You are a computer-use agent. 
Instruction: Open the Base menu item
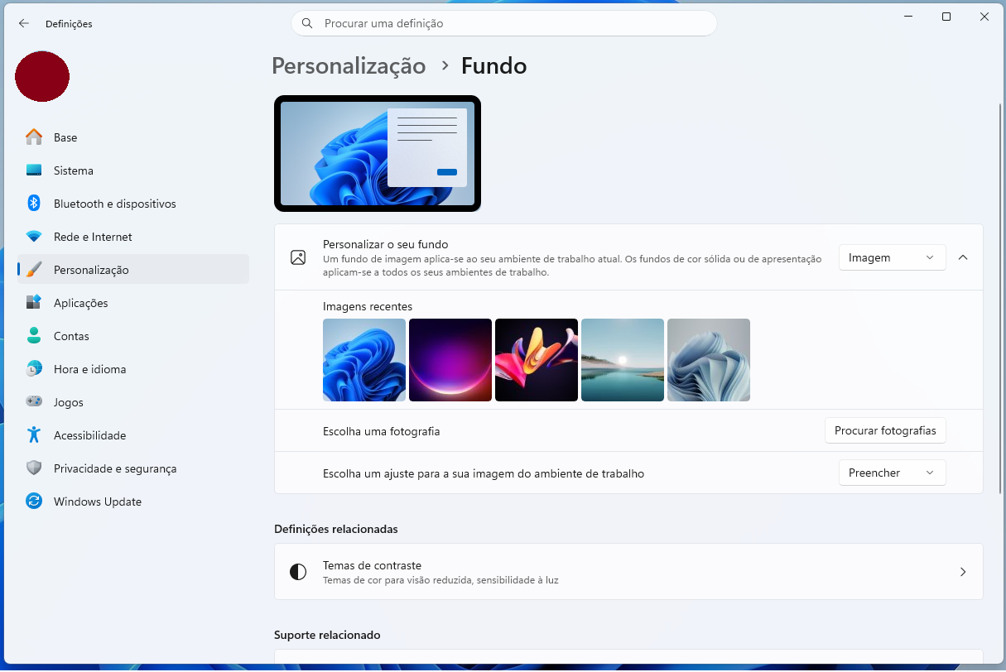[x=133, y=137]
